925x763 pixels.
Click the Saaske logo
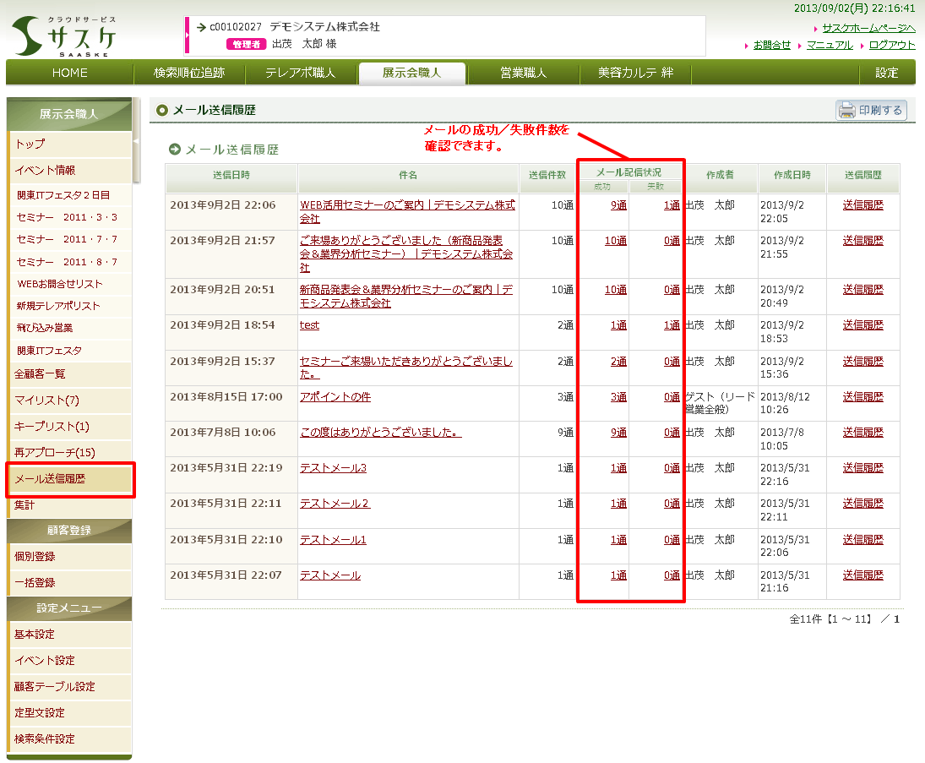(65, 35)
